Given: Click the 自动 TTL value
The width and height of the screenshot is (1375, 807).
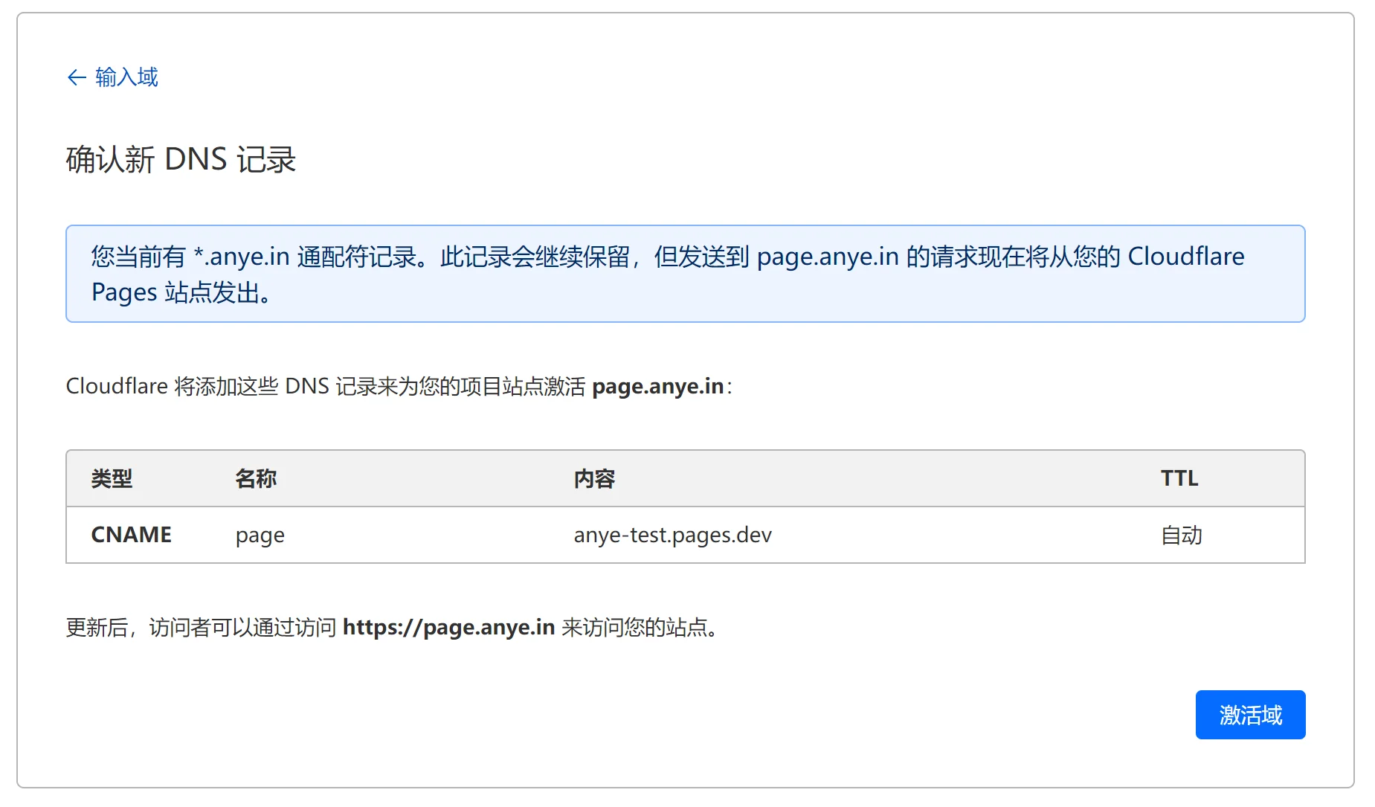Looking at the screenshot, I should tap(1182, 535).
